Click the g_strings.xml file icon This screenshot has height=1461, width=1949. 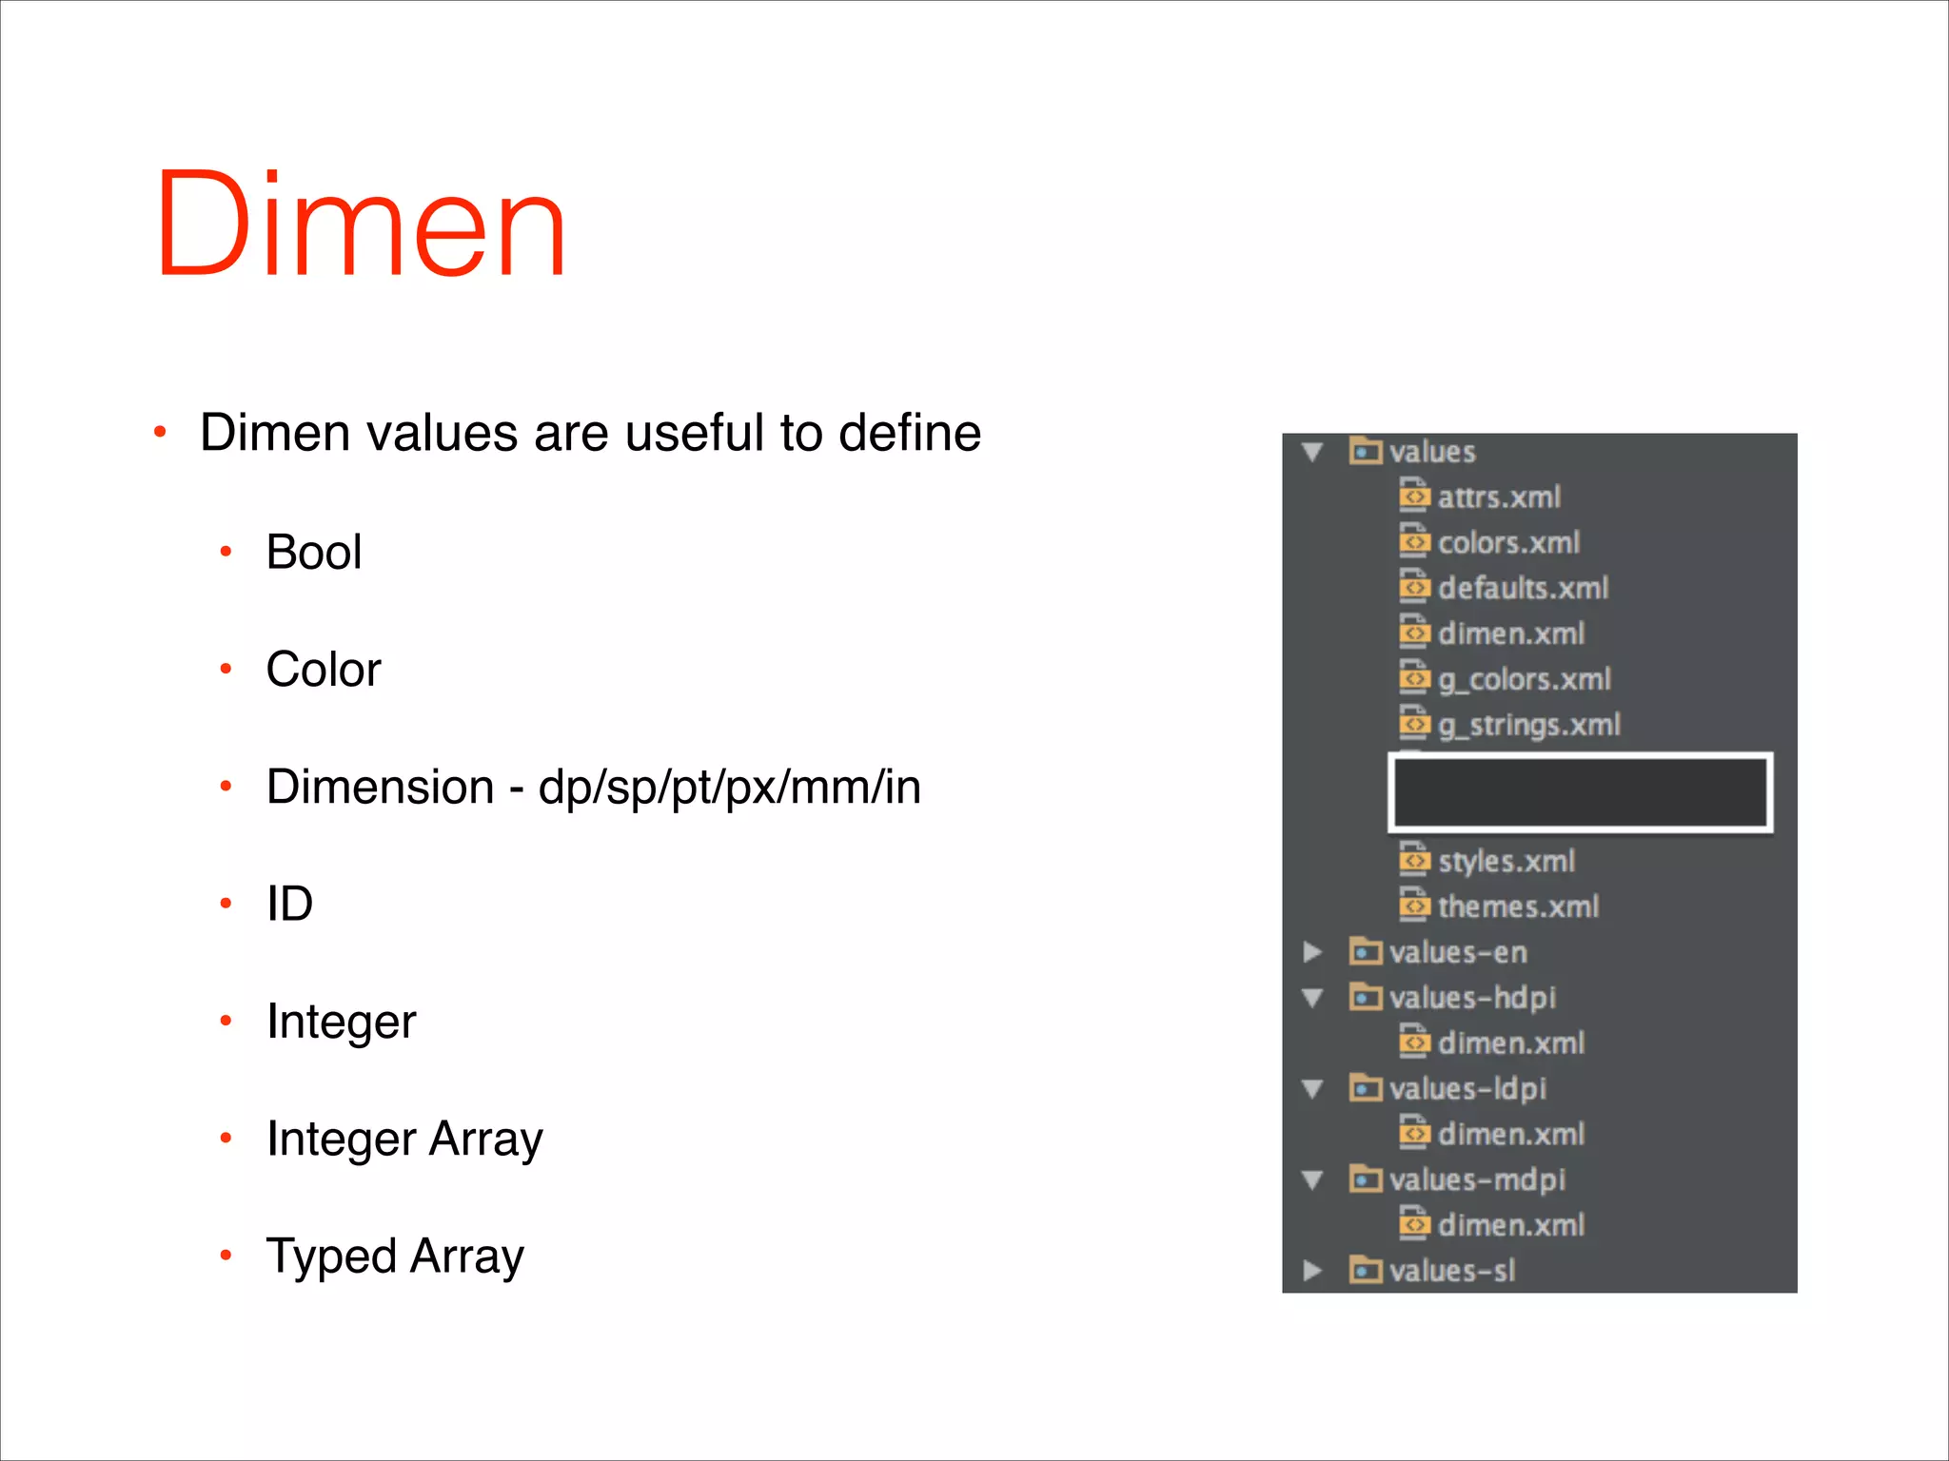pos(1414,723)
